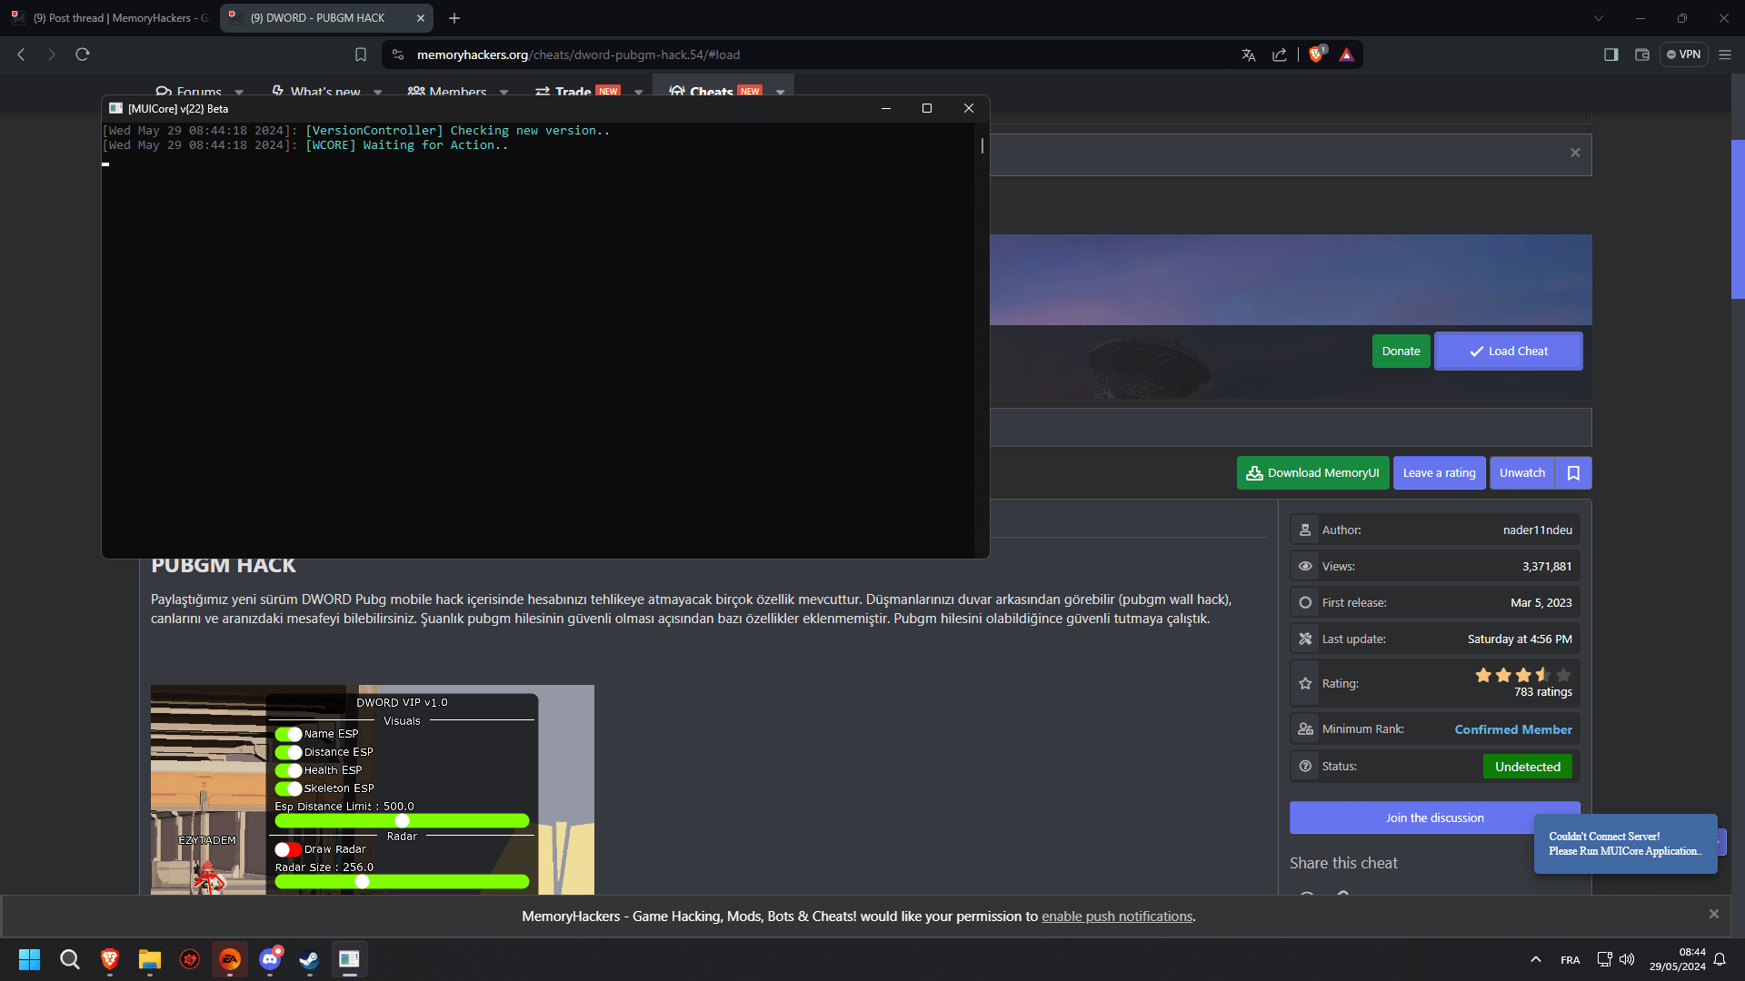
Task: Click the Couldn't Connect Server toast
Action: (1625, 844)
